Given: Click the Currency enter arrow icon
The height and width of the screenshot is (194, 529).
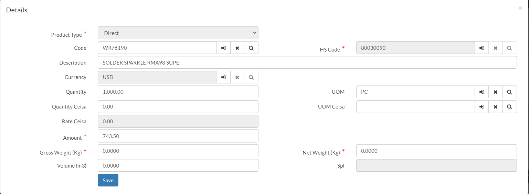Looking at the screenshot, I should [x=223, y=77].
